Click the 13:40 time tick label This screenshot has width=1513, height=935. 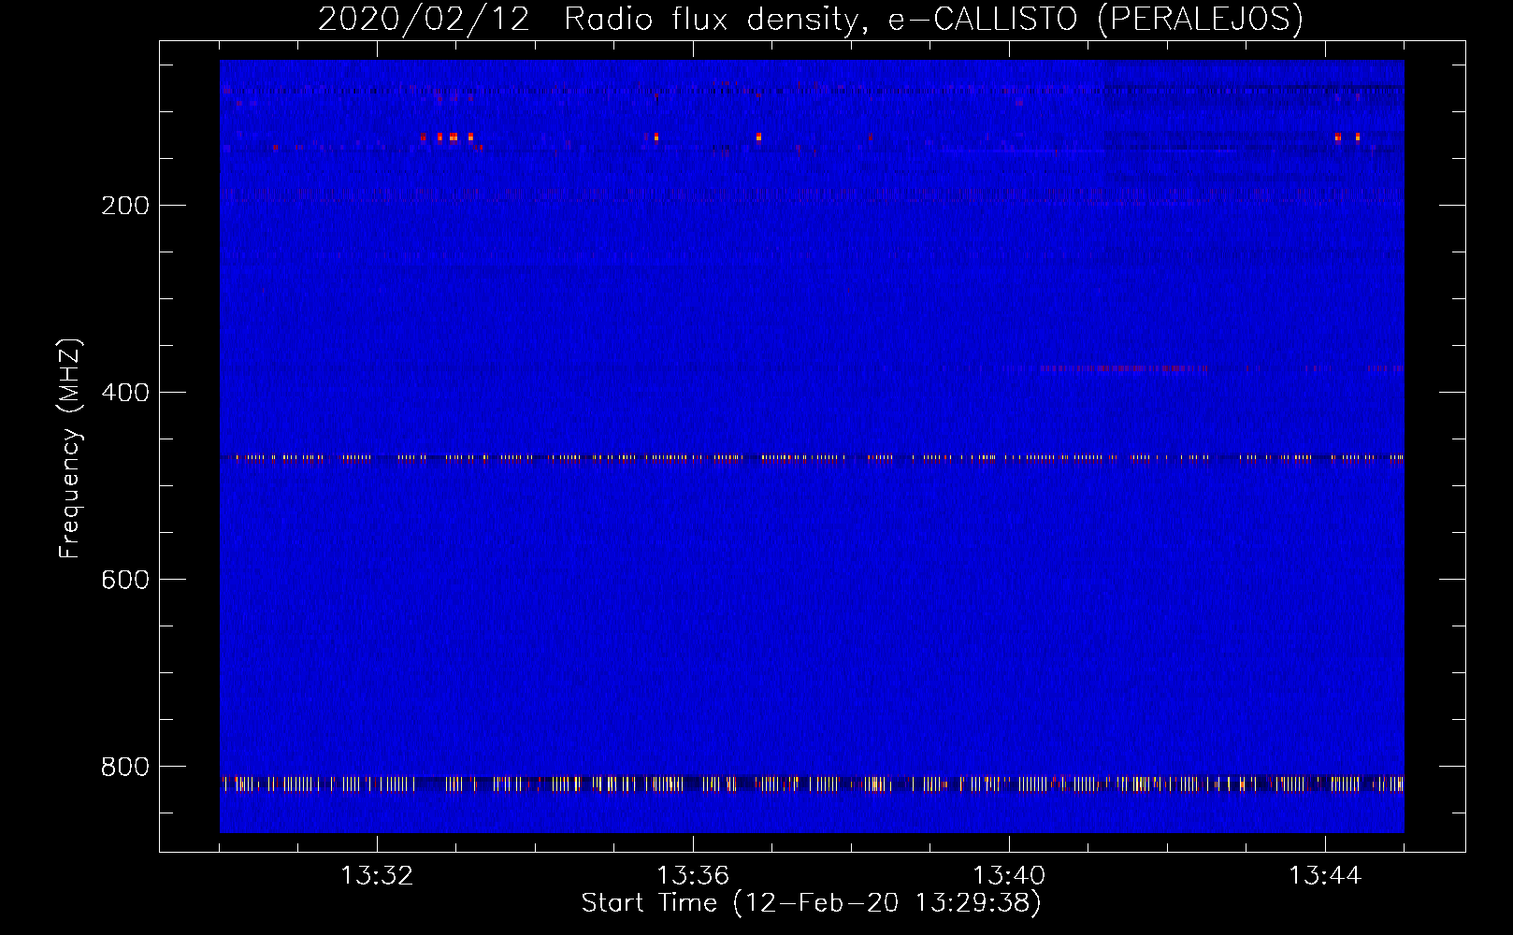[x=1009, y=876]
